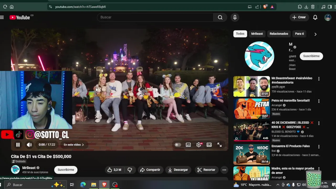Image resolution: width=336 pixels, height=189 pixels.
Task: Select the 'Para ti' filter chip
Action: [299, 34]
